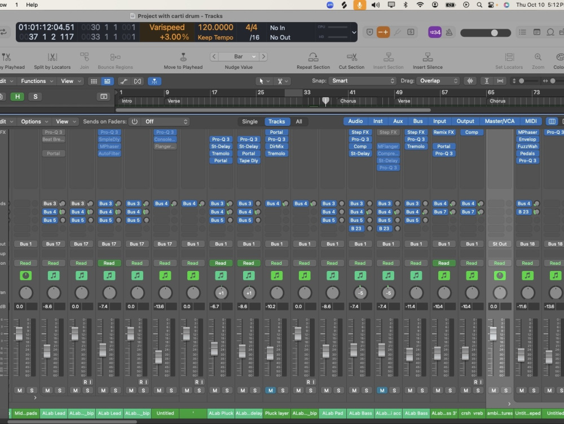Viewport: 564px width, 424px height.
Task: Click the Wi-Fi status icon
Action: [x=420, y=5]
